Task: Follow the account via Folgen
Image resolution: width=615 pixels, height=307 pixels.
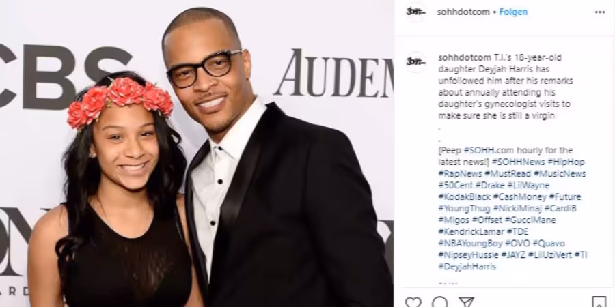Action: [513, 12]
